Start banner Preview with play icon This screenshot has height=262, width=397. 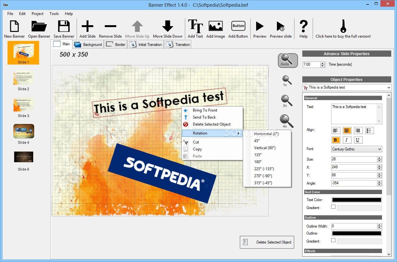click(x=260, y=26)
